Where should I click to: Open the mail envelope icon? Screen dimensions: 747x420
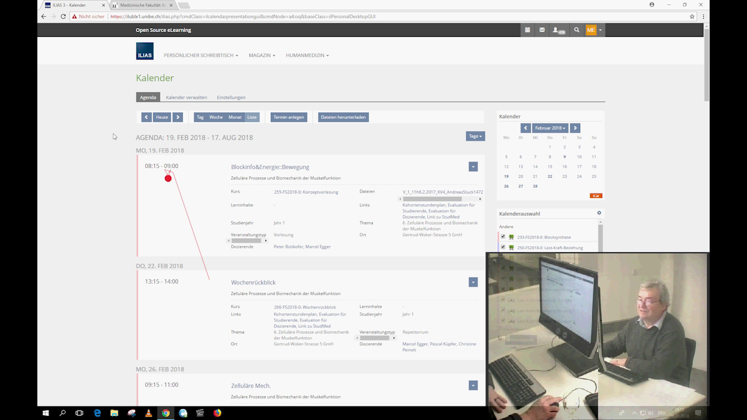point(542,30)
